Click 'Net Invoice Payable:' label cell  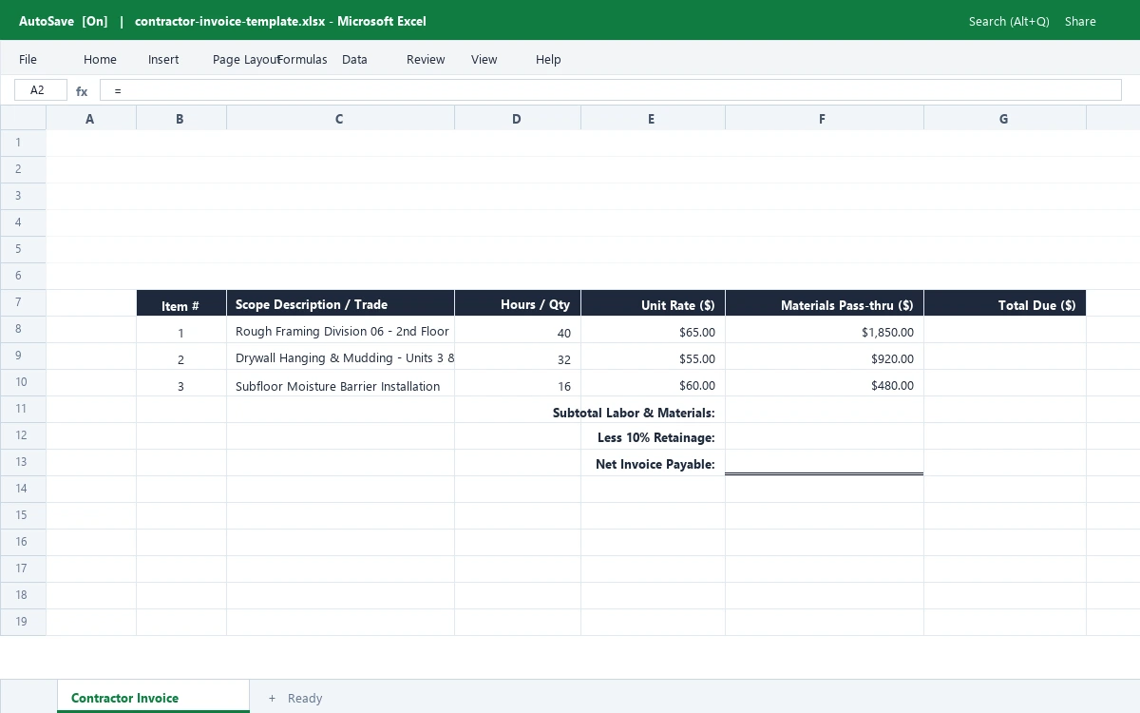[x=655, y=464]
